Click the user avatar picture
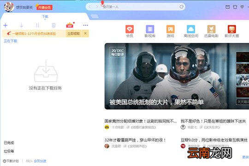Image resolution: width=249 pixels, height=166 pixels. pyautogui.click(x=9, y=7)
